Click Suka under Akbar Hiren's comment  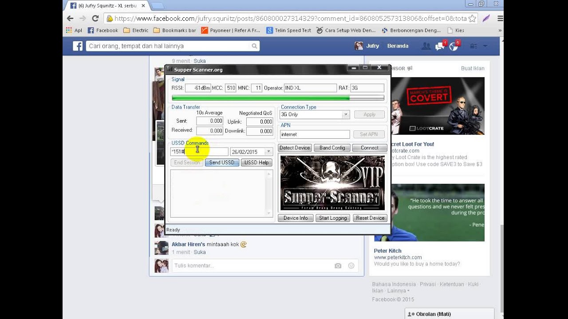click(x=200, y=252)
